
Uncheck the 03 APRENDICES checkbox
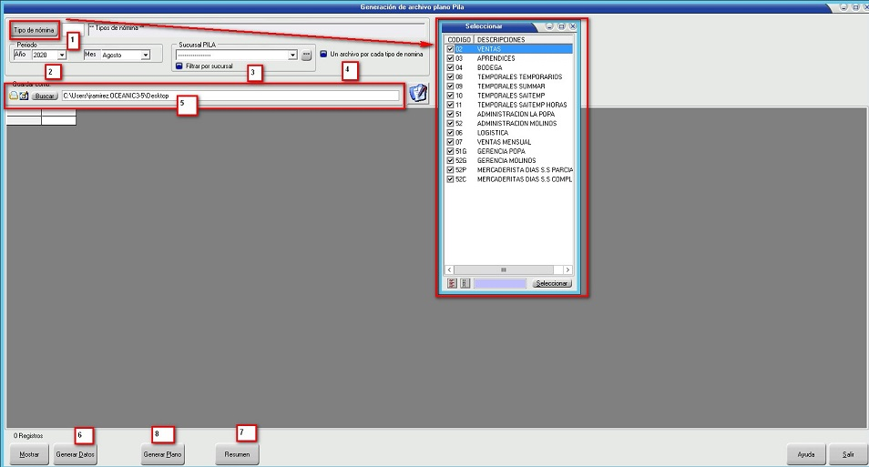tap(450, 58)
